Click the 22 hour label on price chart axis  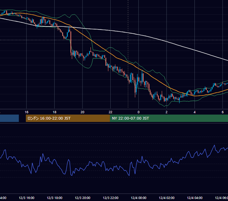point(111,112)
